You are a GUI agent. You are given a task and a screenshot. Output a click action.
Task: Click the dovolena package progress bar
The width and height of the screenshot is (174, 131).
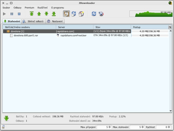150,31
